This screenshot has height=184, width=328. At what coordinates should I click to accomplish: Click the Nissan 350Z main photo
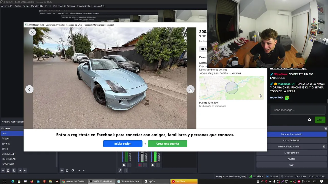[110, 78]
